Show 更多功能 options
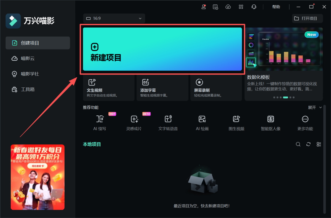Screen dimensions: 331x218 tap(305, 119)
